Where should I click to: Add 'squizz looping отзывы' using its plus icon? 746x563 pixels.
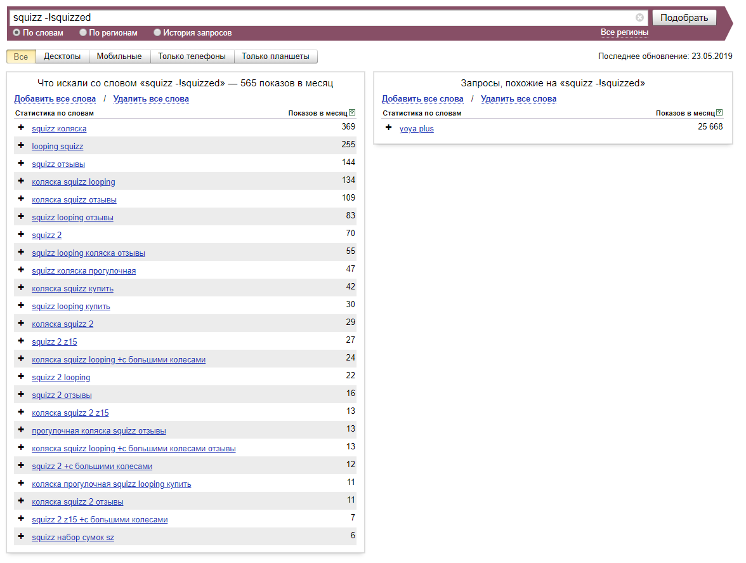pos(21,216)
